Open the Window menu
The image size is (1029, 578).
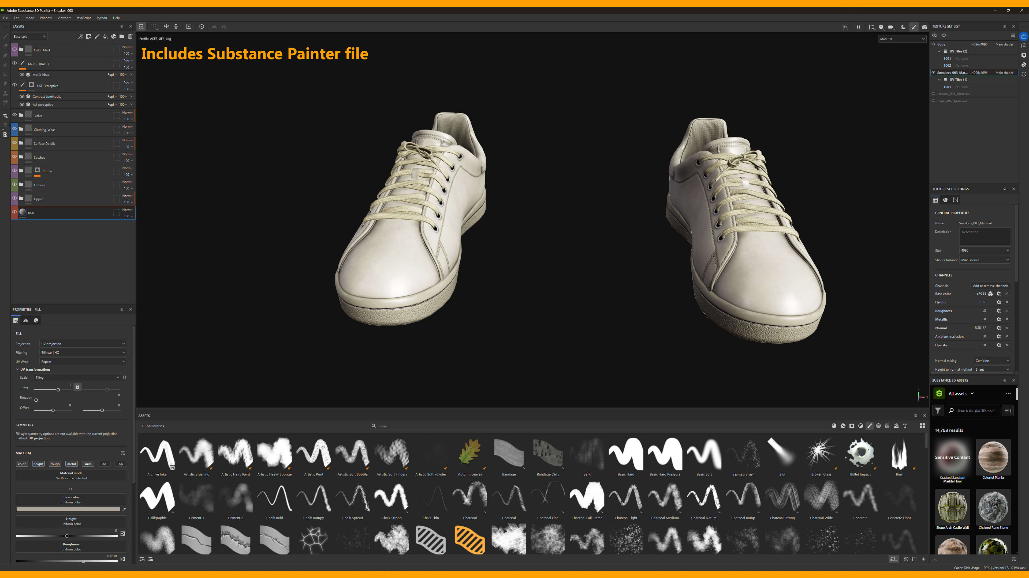coord(46,18)
